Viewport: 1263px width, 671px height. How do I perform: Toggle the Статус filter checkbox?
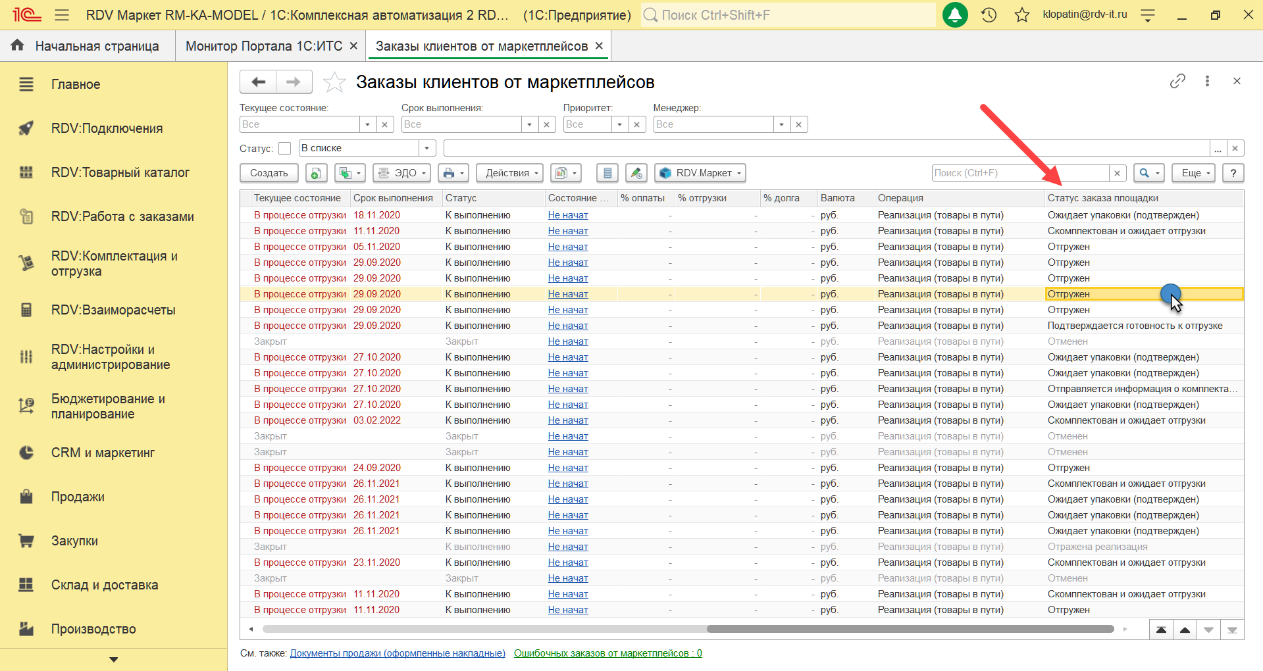284,149
